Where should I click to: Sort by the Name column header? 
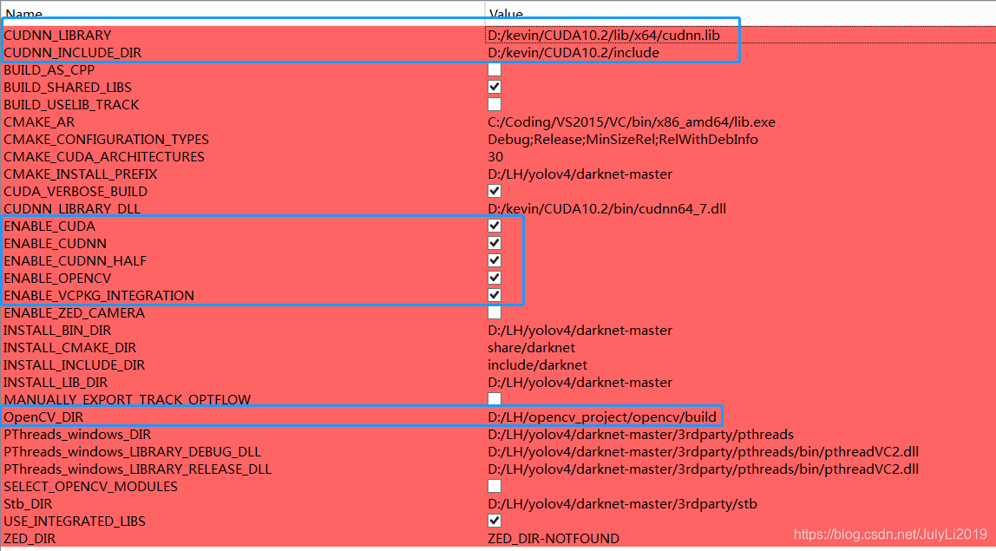click(x=23, y=14)
